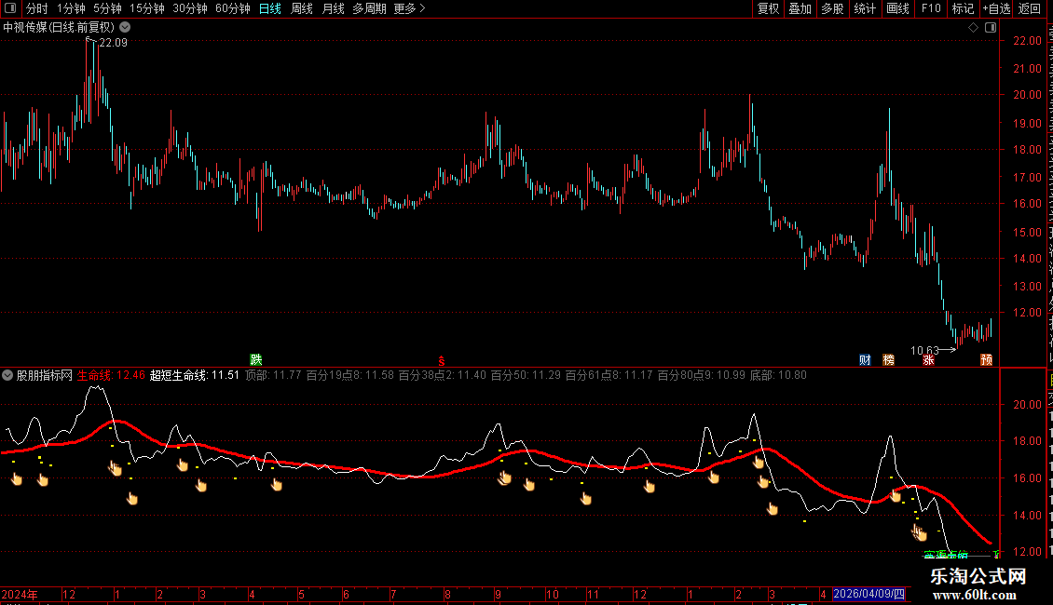Select the 2026/04/09/四 date marker
1053x605 pixels.
click(x=869, y=594)
